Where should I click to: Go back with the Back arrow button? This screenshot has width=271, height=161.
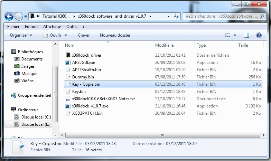pos(9,17)
